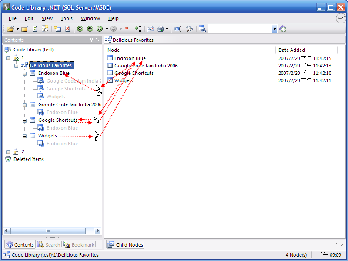Click the refresh document icon in toolbar
Image resolution: width=348 pixels, height=261 pixels.
point(35,29)
